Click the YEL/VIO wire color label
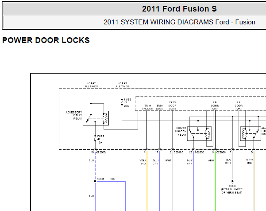 [x=143, y=162]
